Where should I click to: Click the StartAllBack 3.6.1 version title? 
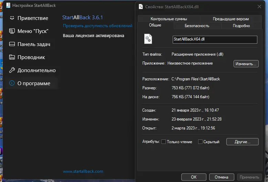(x=83, y=18)
